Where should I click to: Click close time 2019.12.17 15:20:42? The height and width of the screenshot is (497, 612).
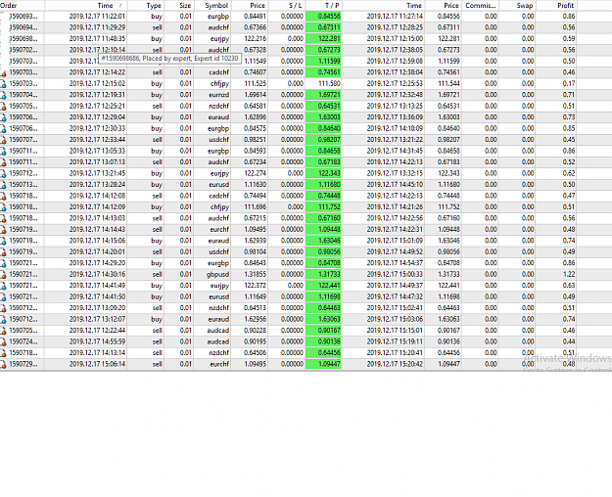(x=395, y=364)
